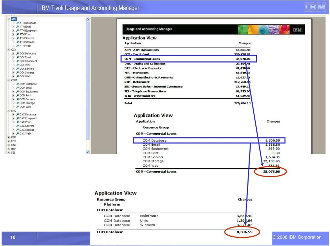Click the "2,318.80" COM Email charge
330x246 pixels.
[273, 145]
